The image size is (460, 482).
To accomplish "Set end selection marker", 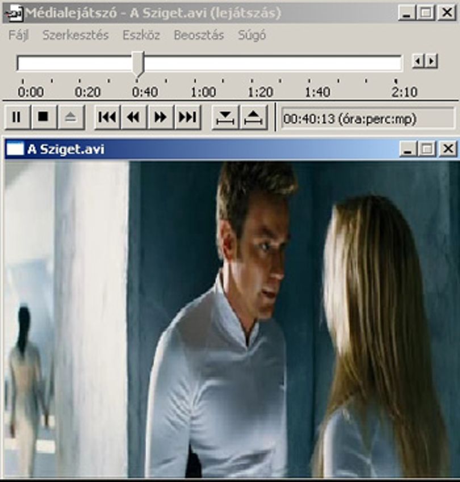I will pyautogui.click(x=253, y=117).
